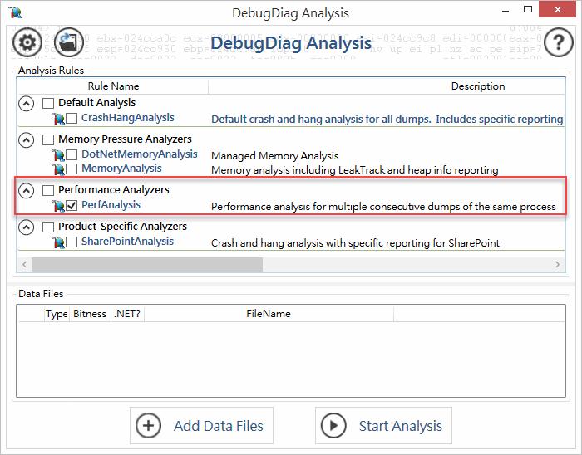This screenshot has width=582, height=455.
Task: Click the Rule Name column header
Action: pyautogui.click(x=113, y=86)
